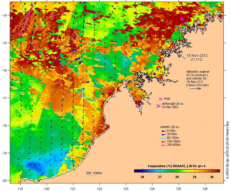Click the longitude label 121
Viewport: 231px width, 191px height.
click(73, 189)
